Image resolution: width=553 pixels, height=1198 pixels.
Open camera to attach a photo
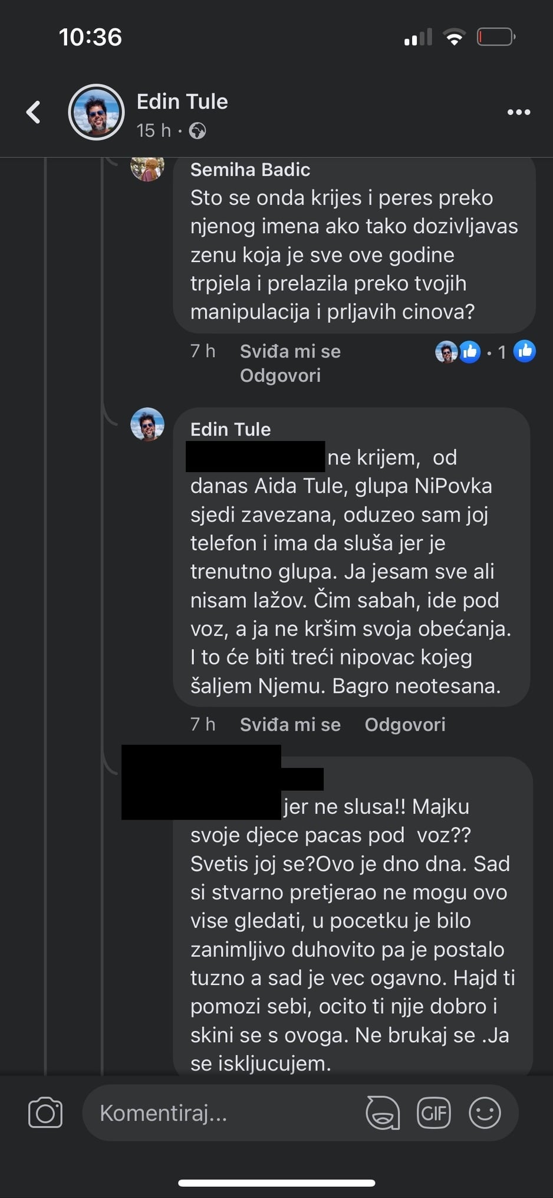tap(45, 1113)
